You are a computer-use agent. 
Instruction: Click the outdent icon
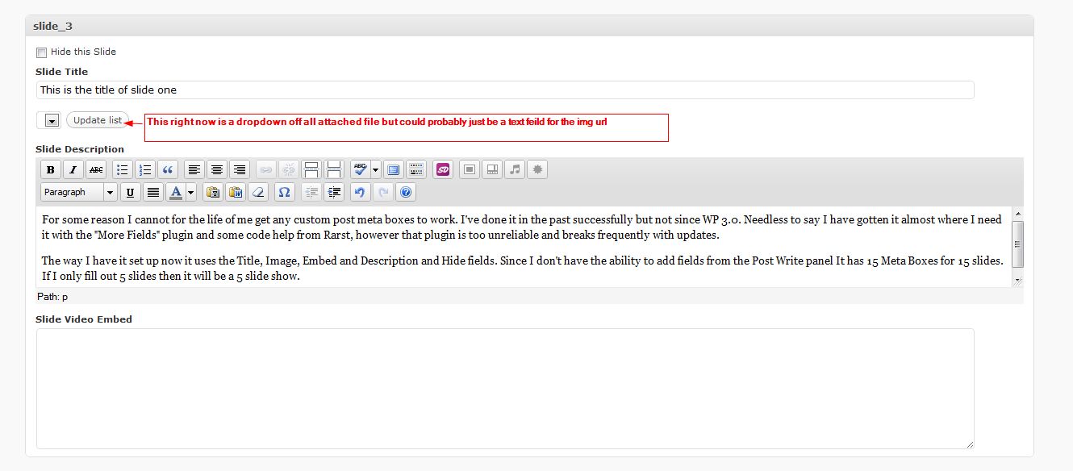pos(311,192)
